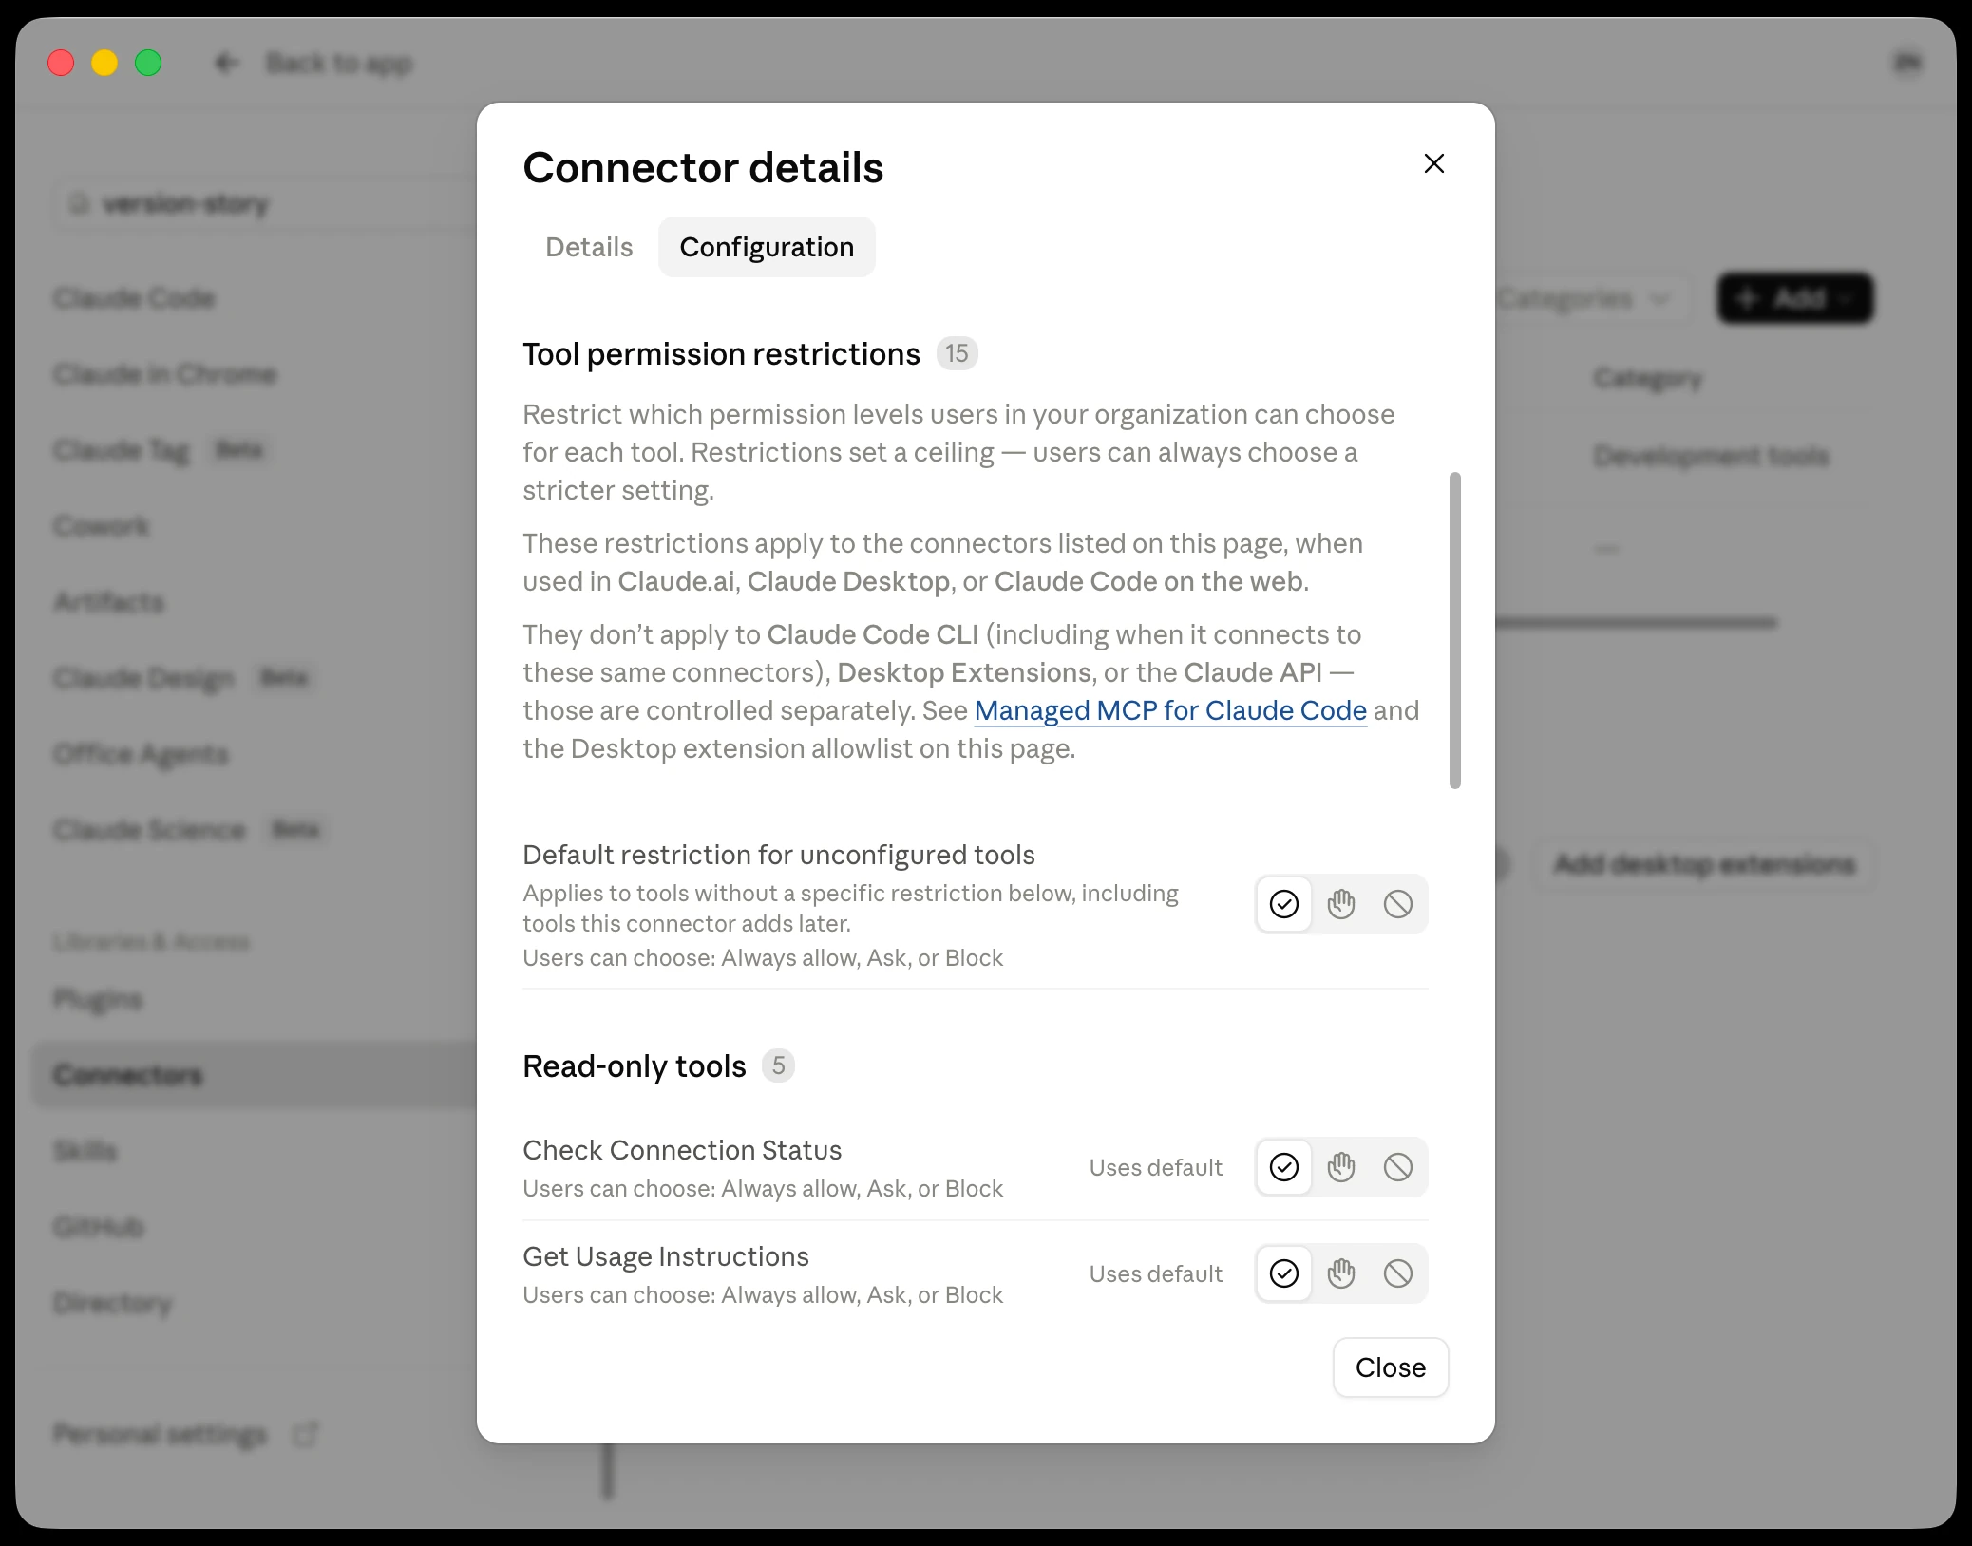
Task: Open Claude Code in the sidebar
Action: click(x=134, y=298)
